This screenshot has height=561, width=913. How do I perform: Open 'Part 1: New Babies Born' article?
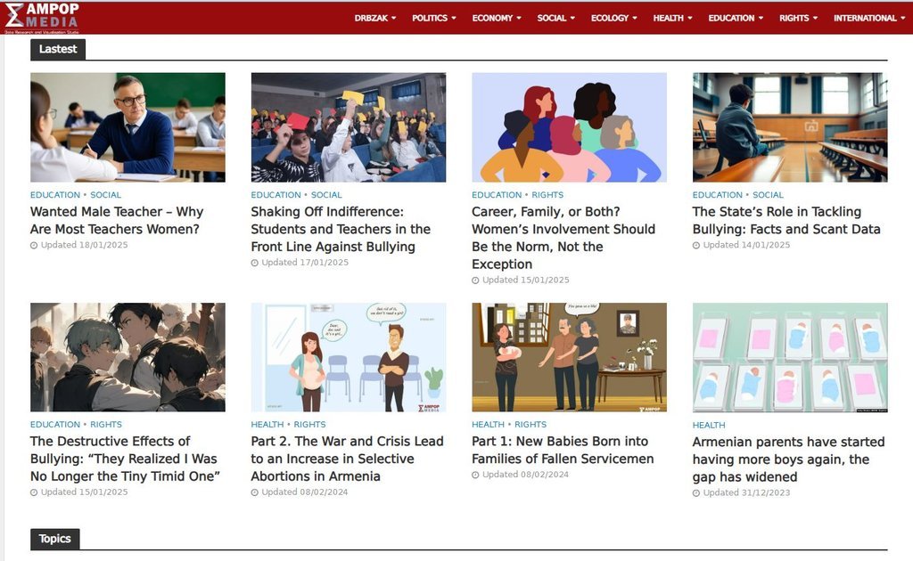coord(562,450)
